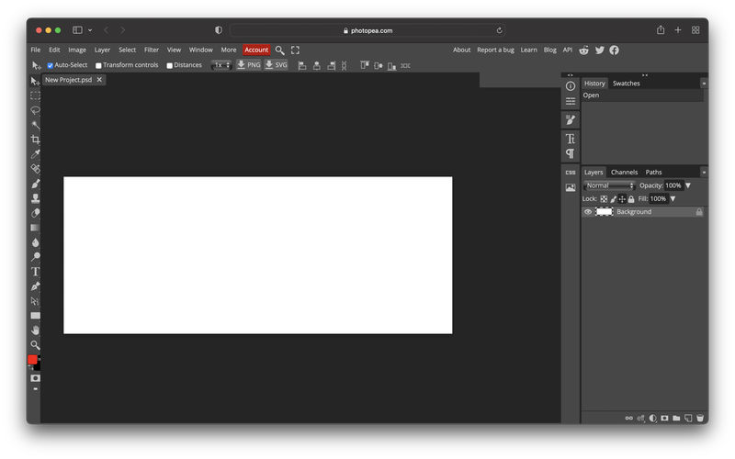Open the Filter menu
Screen dimensions: 735x459
152,50
